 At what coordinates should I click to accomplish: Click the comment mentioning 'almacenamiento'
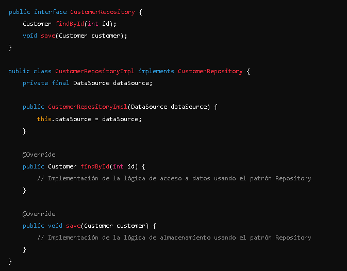[x=174, y=238]
